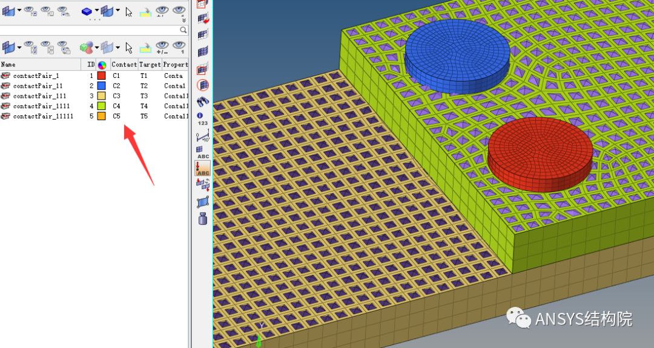Select the contactPair_11 row entry
The height and width of the screenshot is (348, 654).
pyautogui.click(x=40, y=86)
